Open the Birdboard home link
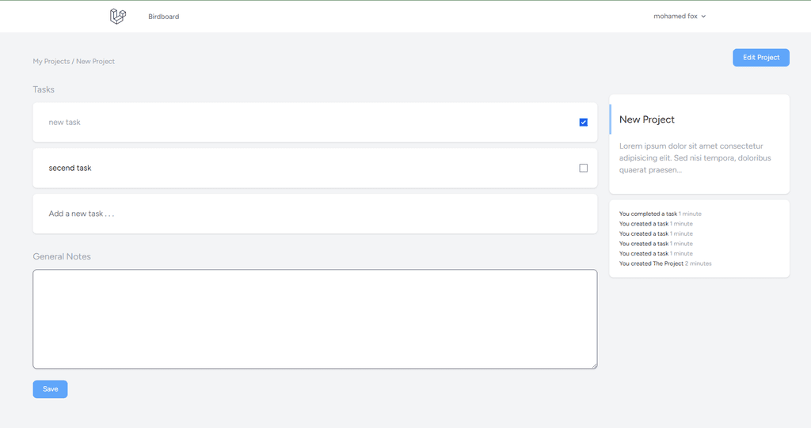The width and height of the screenshot is (811, 428). coord(163,17)
